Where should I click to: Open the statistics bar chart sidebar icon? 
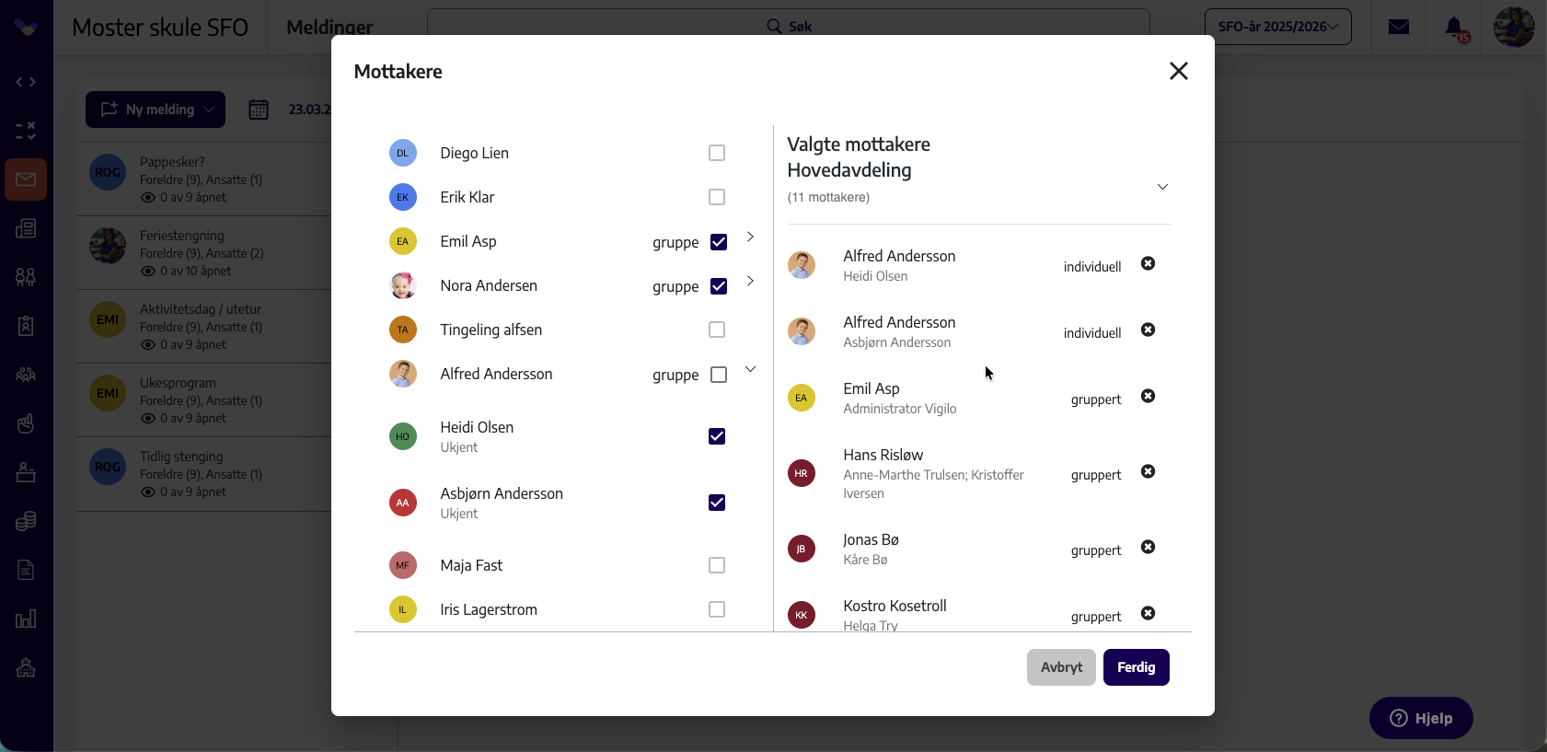click(26, 619)
